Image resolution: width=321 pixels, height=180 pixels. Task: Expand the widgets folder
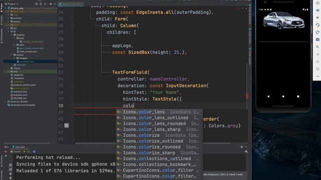point(15,58)
